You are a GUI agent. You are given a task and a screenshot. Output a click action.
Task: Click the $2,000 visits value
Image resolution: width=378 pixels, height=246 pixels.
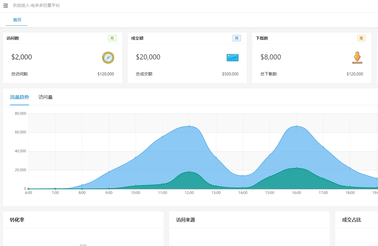click(22, 57)
